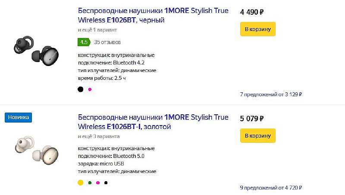Image resolution: width=345 pixels, height=195 pixels.
Task: View 7 предложений от 3 129 ₽
Action: coord(270,94)
